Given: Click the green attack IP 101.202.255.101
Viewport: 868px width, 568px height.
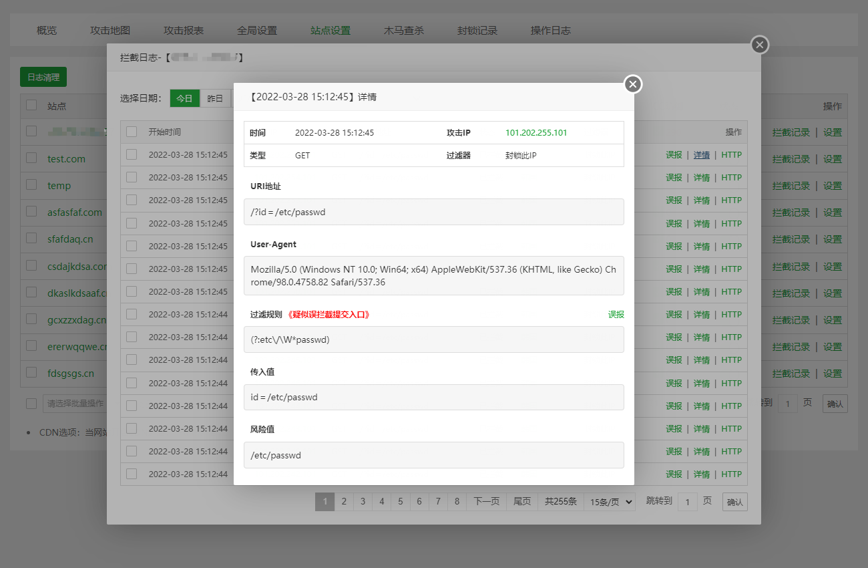Looking at the screenshot, I should (536, 133).
